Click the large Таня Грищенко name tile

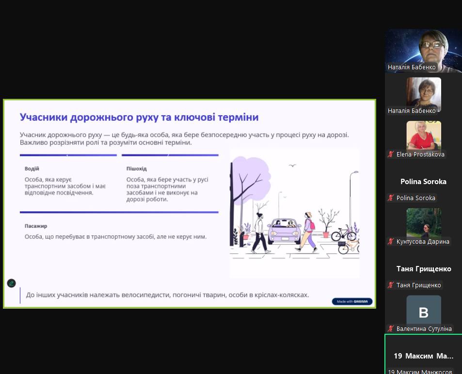tap(423, 269)
